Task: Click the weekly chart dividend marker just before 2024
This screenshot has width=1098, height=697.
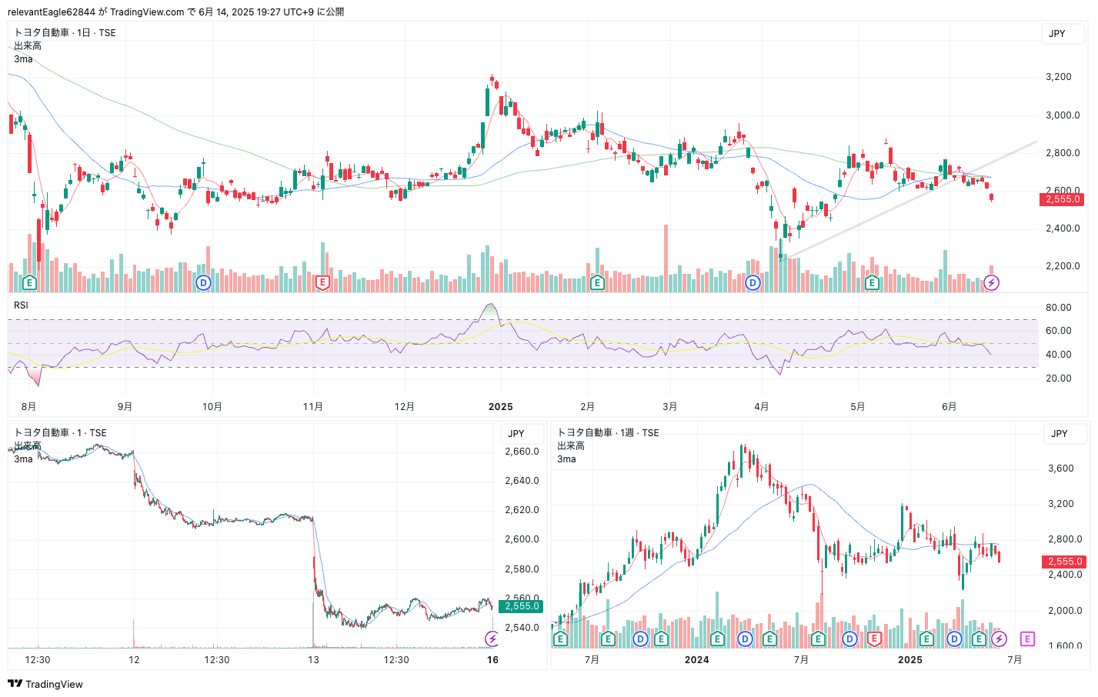Action: tap(640, 639)
